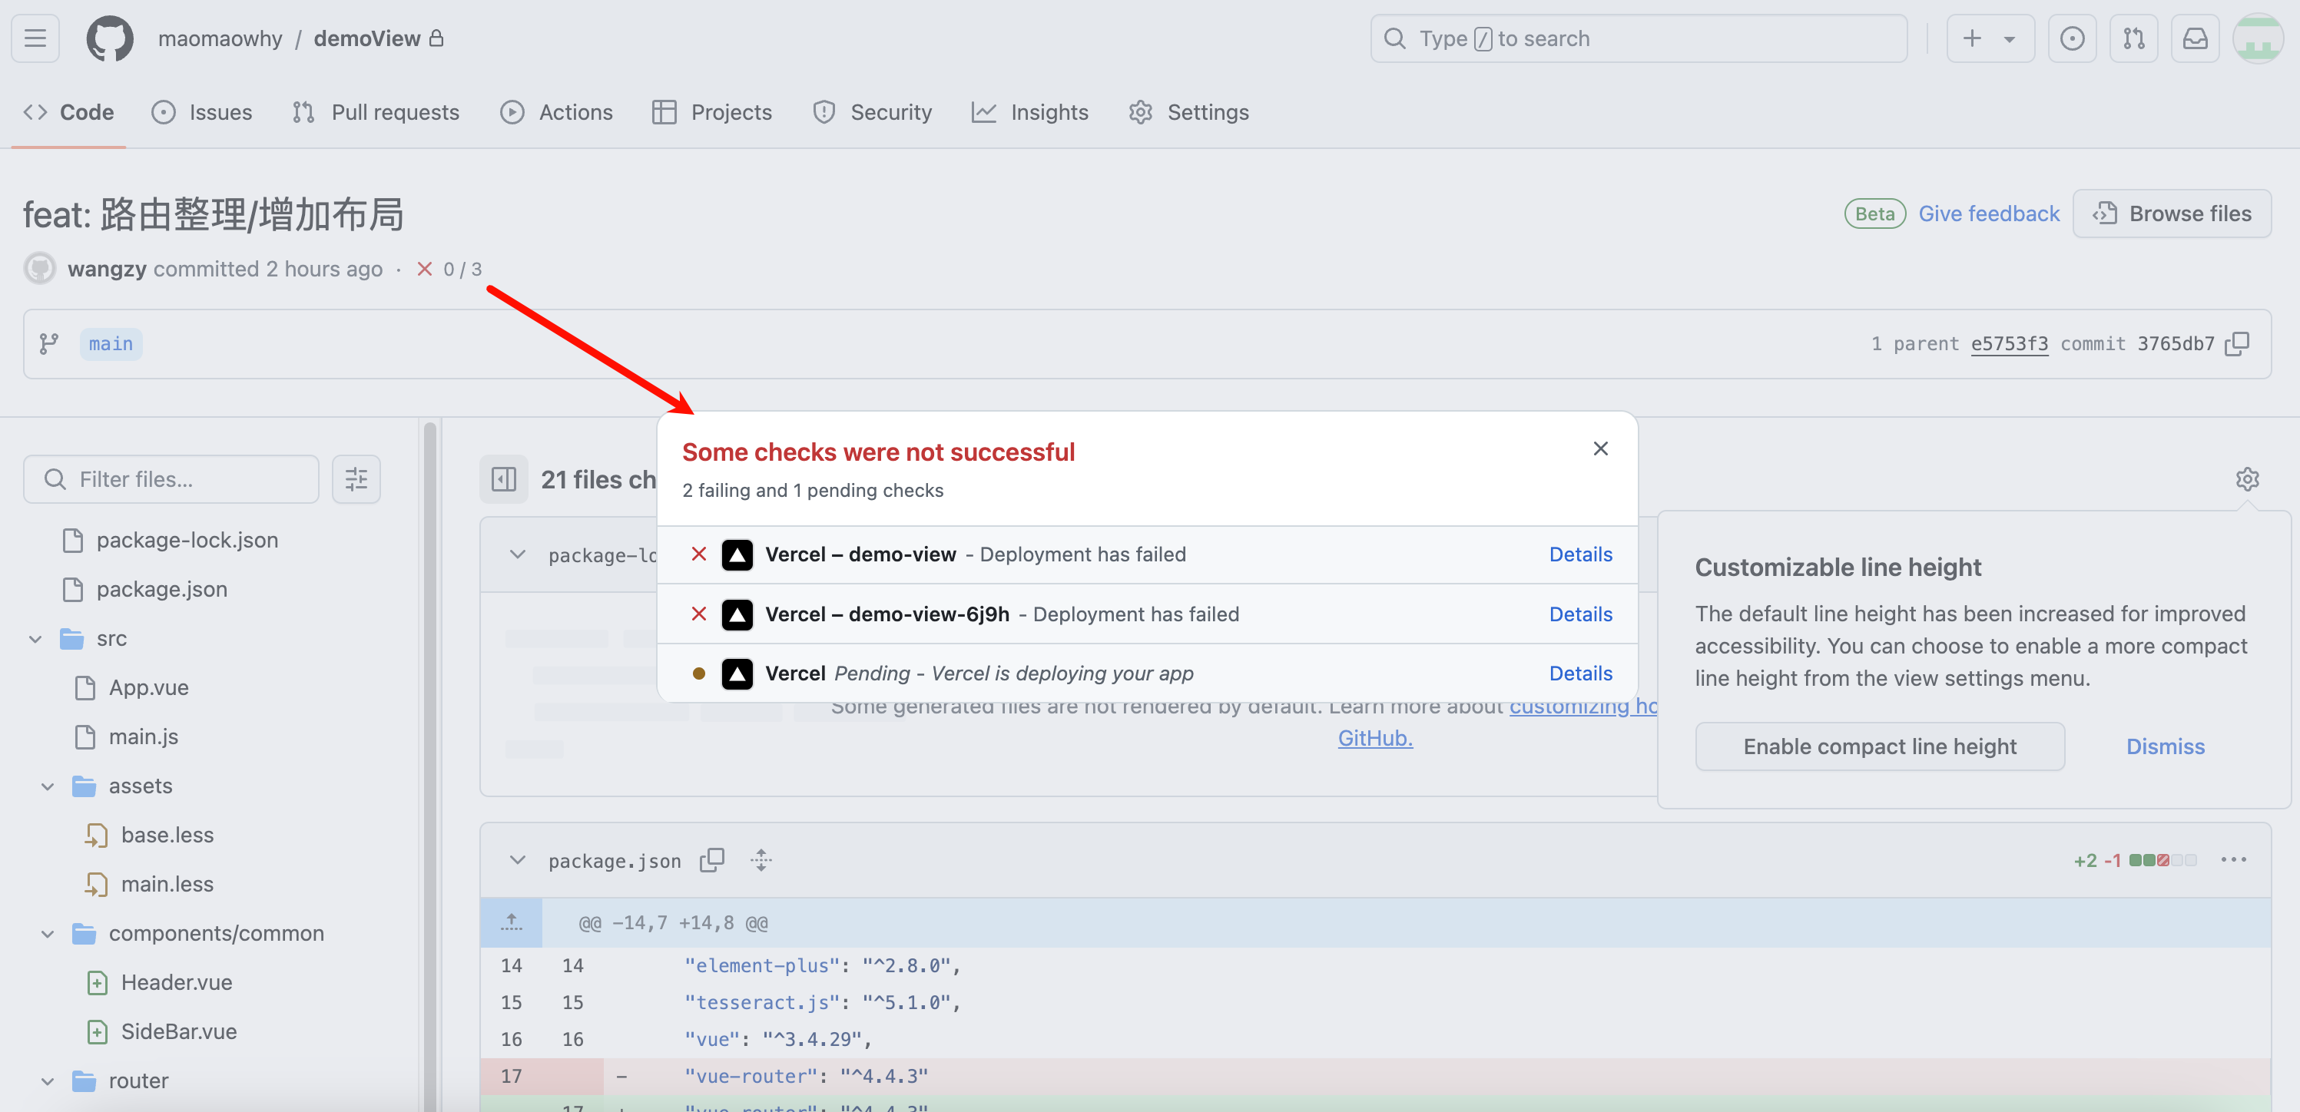Open file tree filter options button
Viewport: 2300px width, 1112px height.
356,479
